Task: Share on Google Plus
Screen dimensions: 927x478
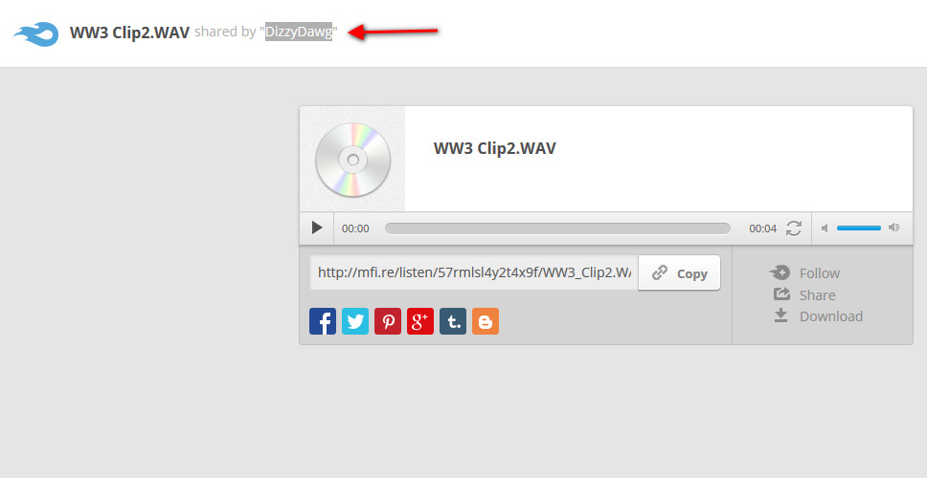Action: [420, 321]
